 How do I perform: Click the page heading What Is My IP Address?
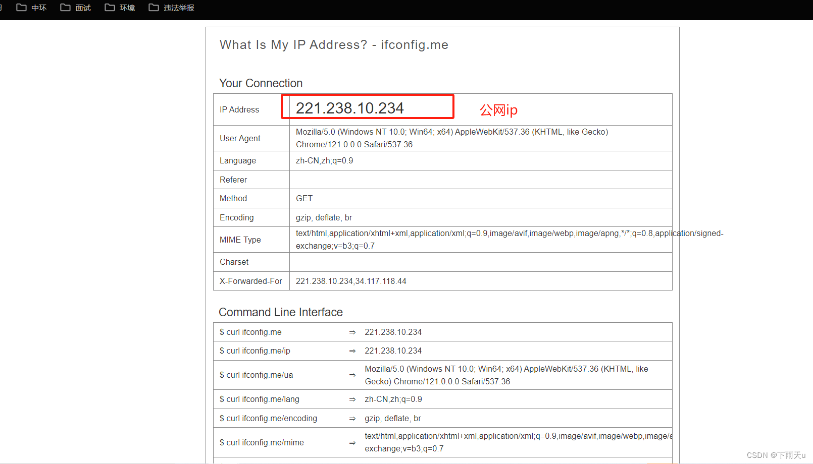point(334,45)
